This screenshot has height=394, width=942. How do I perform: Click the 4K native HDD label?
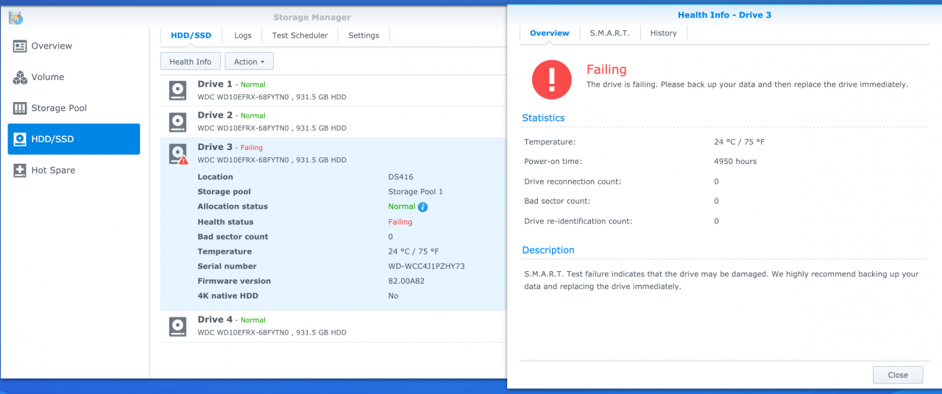point(227,295)
